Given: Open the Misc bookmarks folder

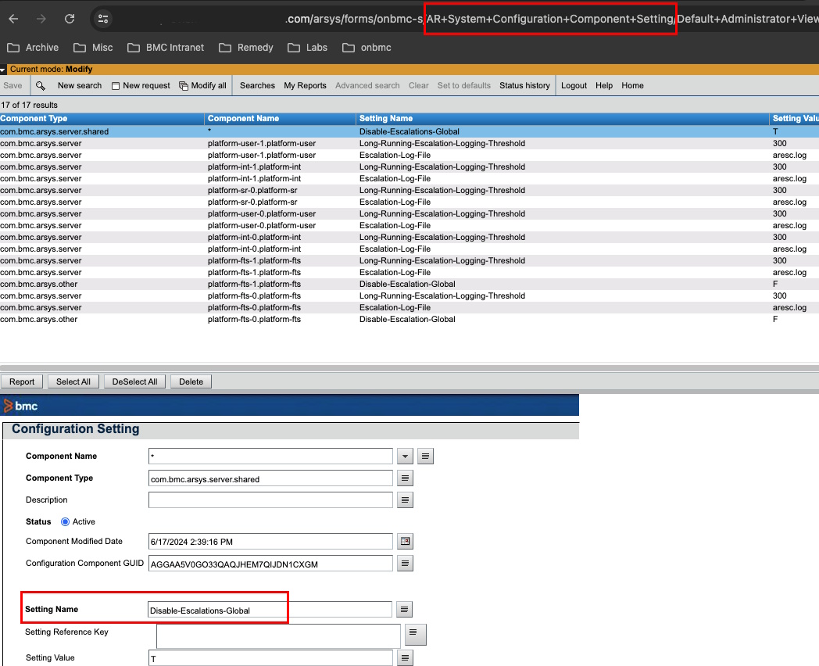Looking at the screenshot, I should (x=93, y=48).
